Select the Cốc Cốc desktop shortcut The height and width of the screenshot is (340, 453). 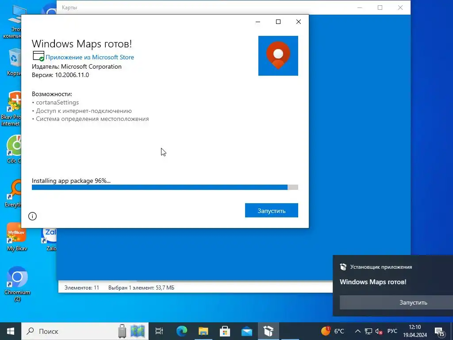point(13,149)
